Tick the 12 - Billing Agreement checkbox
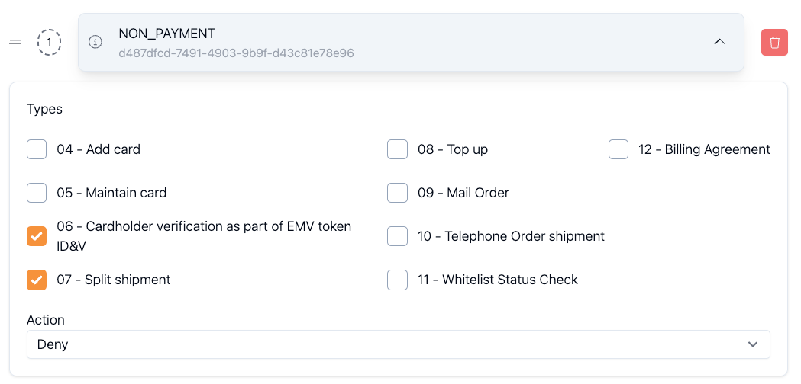Screen dimensions: 801x384 click(x=619, y=149)
